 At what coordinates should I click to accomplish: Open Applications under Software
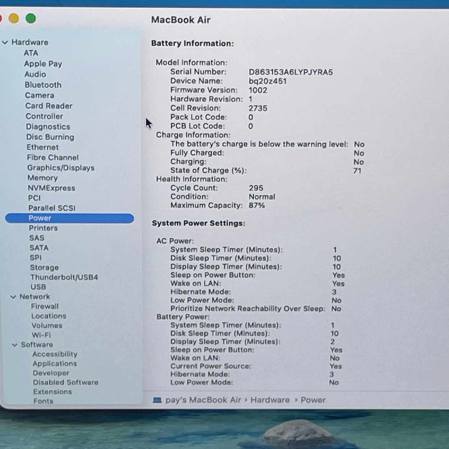tap(55, 364)
